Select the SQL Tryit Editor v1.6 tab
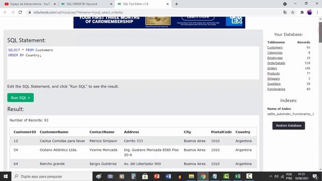The image size is (322, 181). click(x=143, y=4)
